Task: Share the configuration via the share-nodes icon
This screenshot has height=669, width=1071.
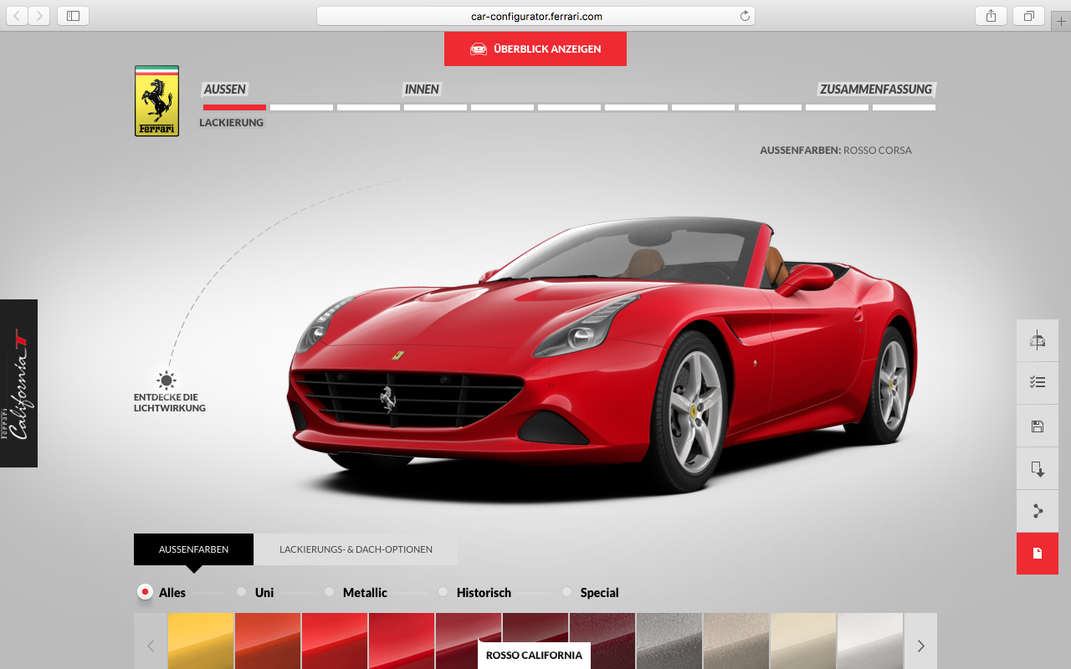Action: (1038, 511)
